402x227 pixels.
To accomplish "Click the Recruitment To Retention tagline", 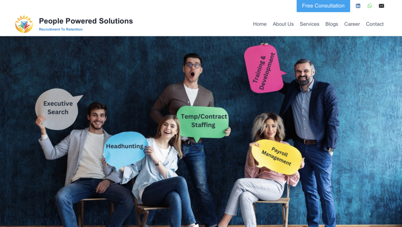I will tap(61, 29).
